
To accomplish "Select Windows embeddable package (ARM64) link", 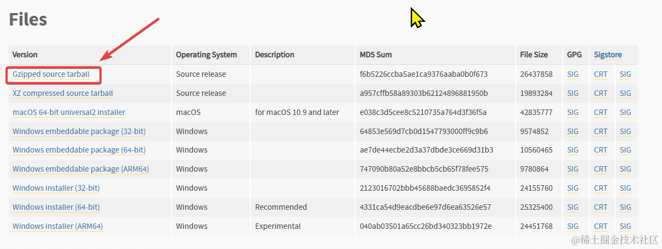I will [x=81, y=169].
